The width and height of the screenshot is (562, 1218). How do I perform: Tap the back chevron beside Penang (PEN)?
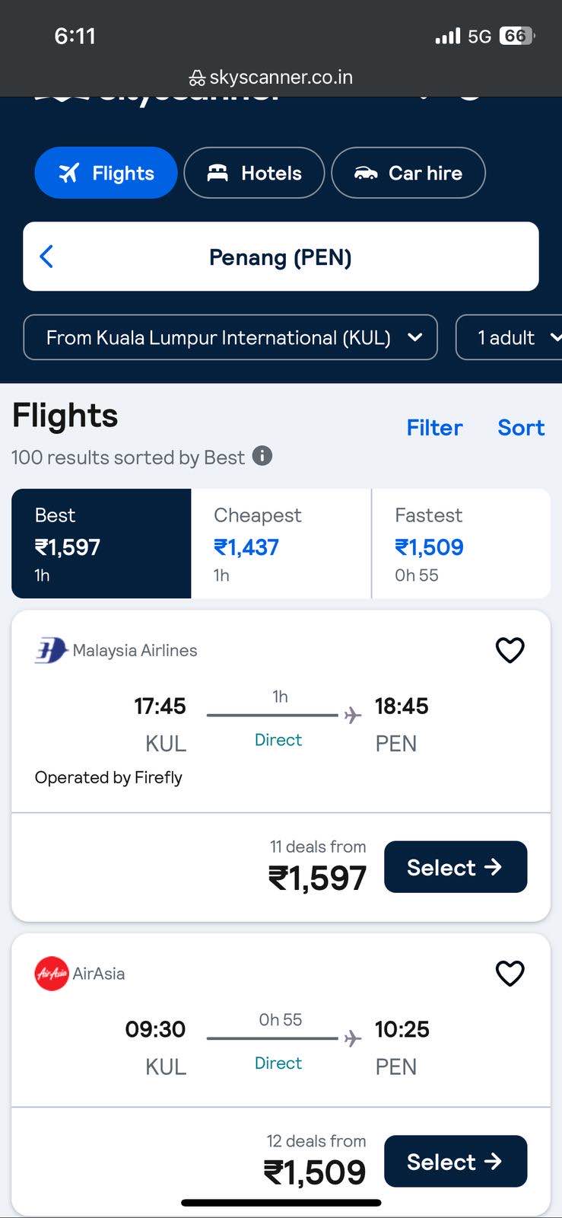pos(46,257)
